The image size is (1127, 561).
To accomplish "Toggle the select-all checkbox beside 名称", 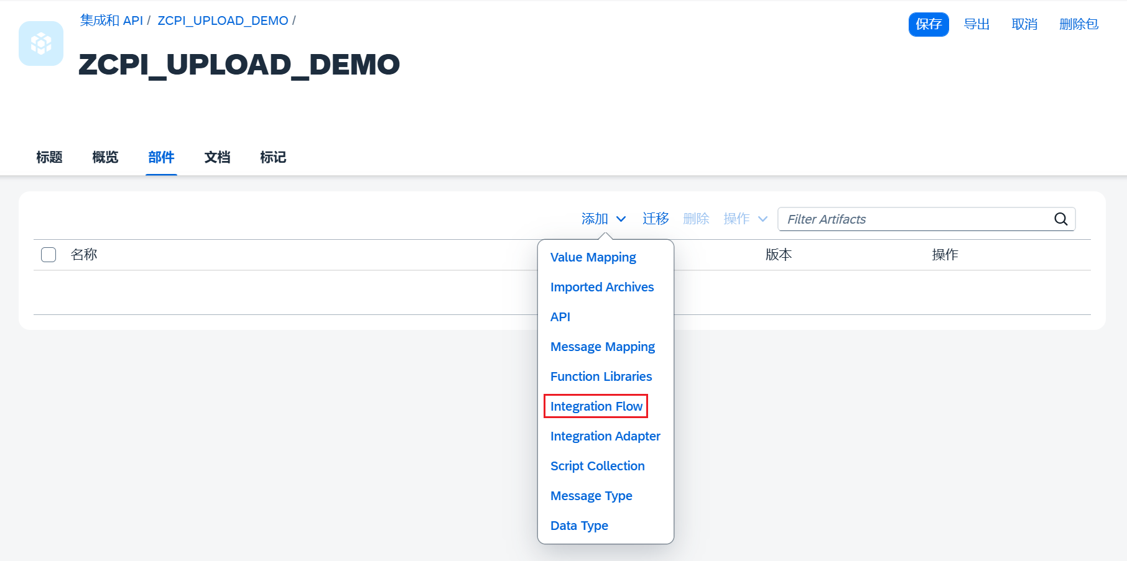I will pos(49,255).
